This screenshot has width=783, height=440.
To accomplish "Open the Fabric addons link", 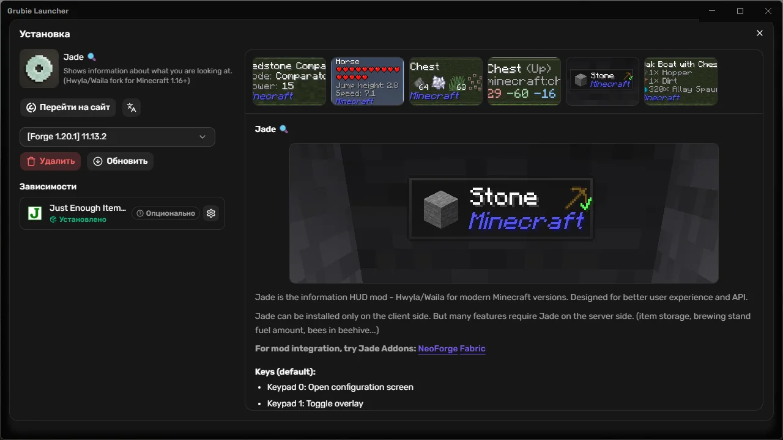I will pyautogui.click(x=472, y=348).
